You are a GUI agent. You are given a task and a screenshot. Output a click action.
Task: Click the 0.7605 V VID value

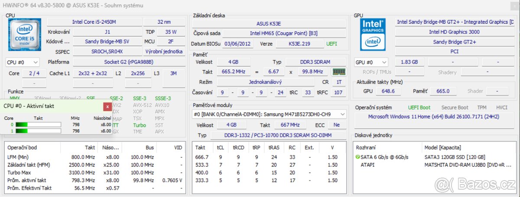point(172,180)
